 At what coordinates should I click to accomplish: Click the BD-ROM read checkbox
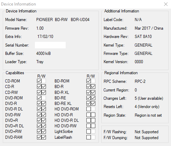coord(88,81)
